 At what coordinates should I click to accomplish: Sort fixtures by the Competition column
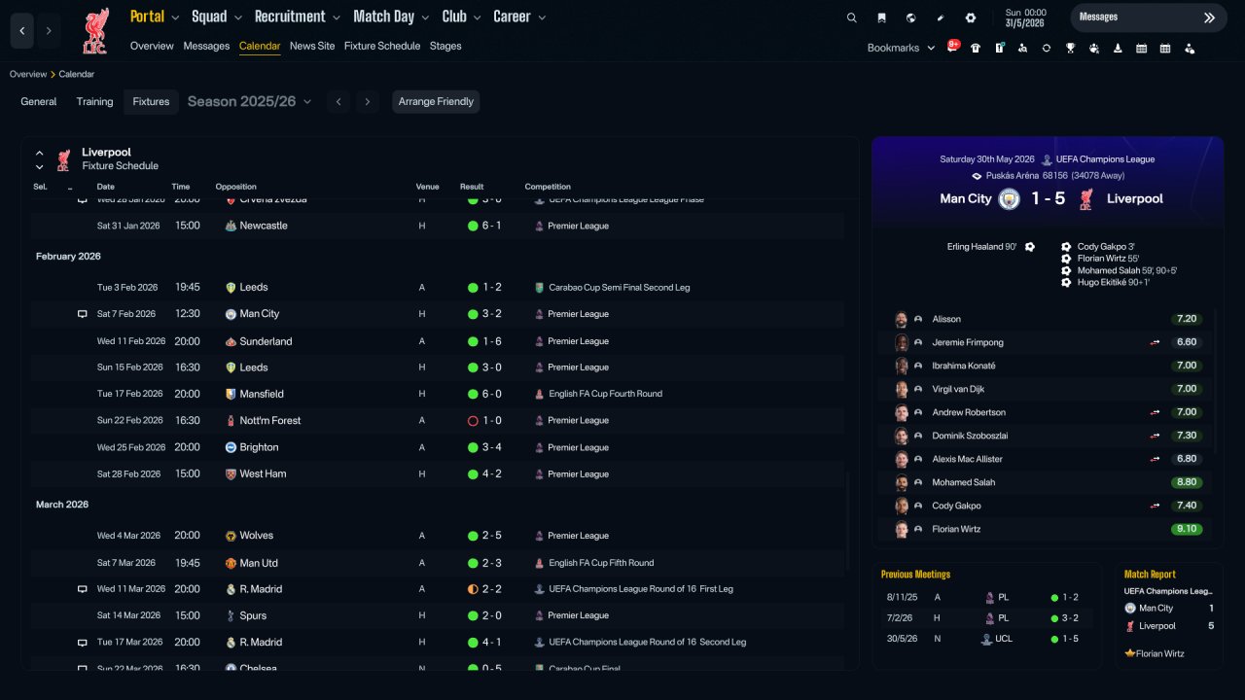tap(548, 187)
